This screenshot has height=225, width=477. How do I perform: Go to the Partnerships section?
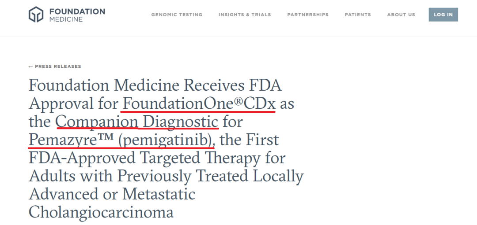(x=308, y=15)
